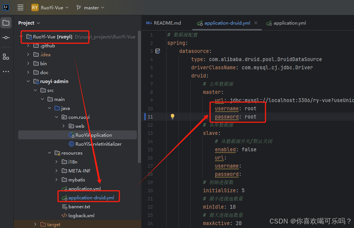This screenshot has width=354, height=228.
Task: Expand the mybatis folder
Action: tap(57, 180)
